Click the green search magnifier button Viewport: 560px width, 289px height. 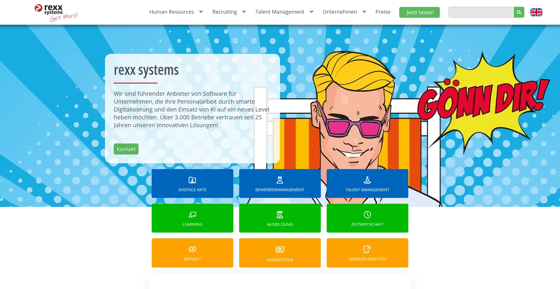pyautogui.click(x=519, y=12)
